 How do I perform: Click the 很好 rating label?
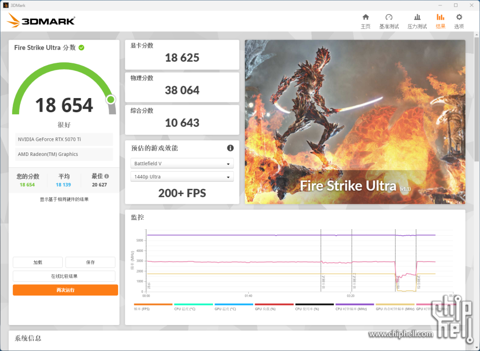click(64, 125)
